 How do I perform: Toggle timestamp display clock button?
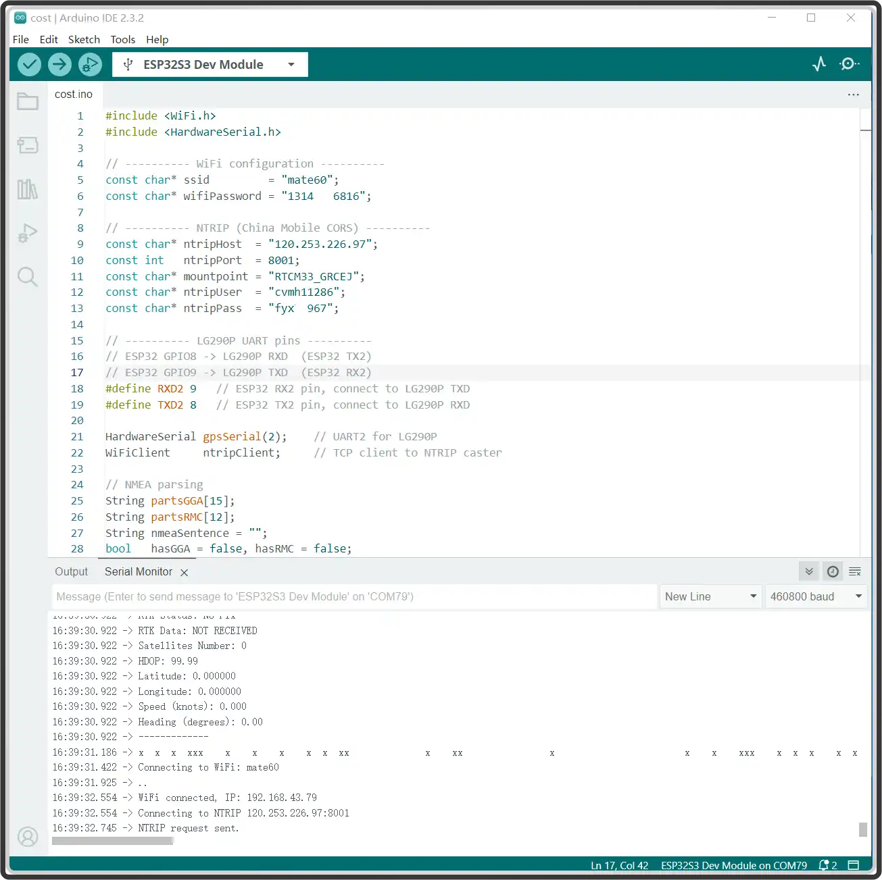833,571
